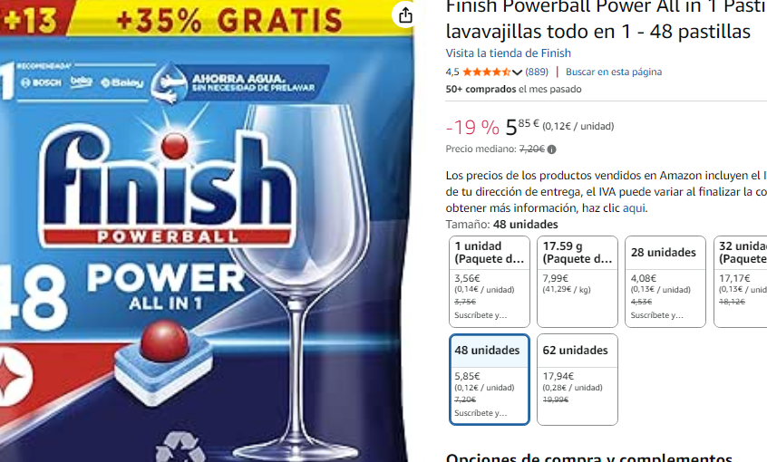Visit the Finish store link
This screenshot has height=462, width=767.
509,53
